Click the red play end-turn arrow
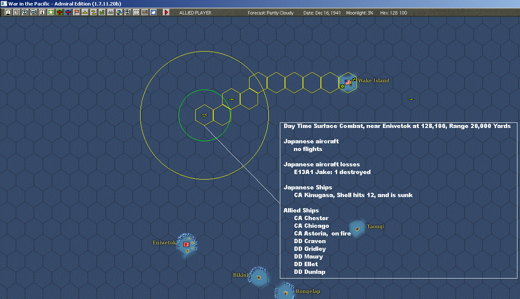The image size is (520, 299). pos(166,12)
